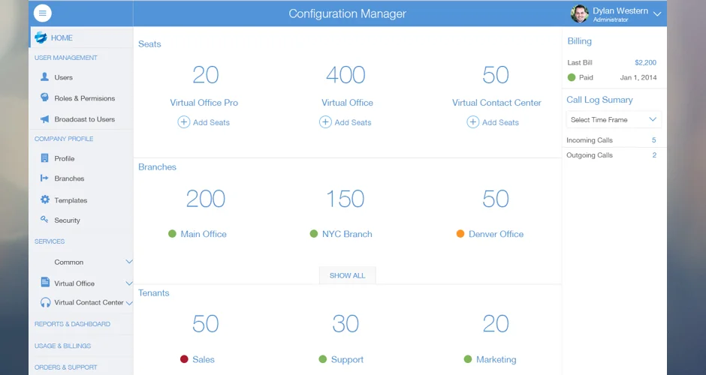
Task: Click the 150 NYC Branch count
Action: pyautogui.click(x=345, y=198)
